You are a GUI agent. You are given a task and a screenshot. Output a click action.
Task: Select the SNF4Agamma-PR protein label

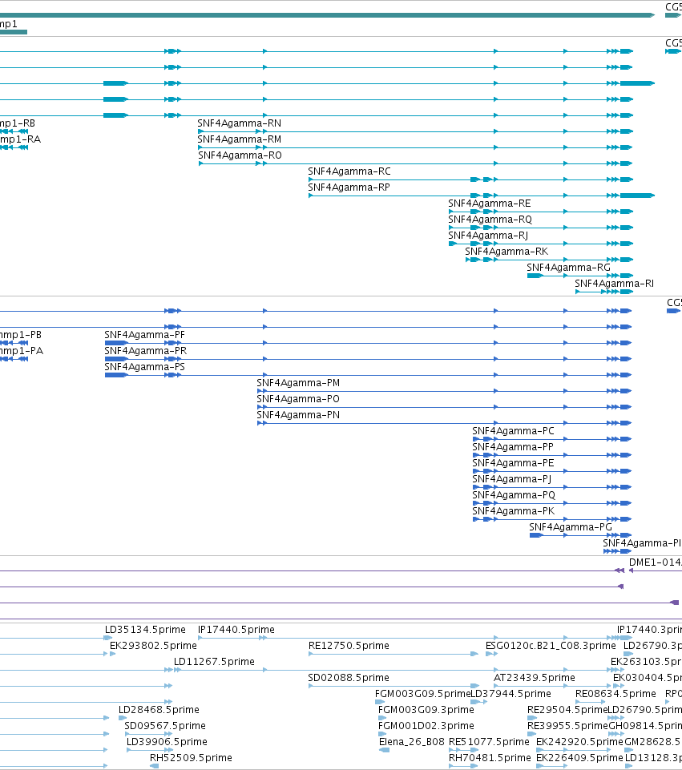(x=145, y=351)
